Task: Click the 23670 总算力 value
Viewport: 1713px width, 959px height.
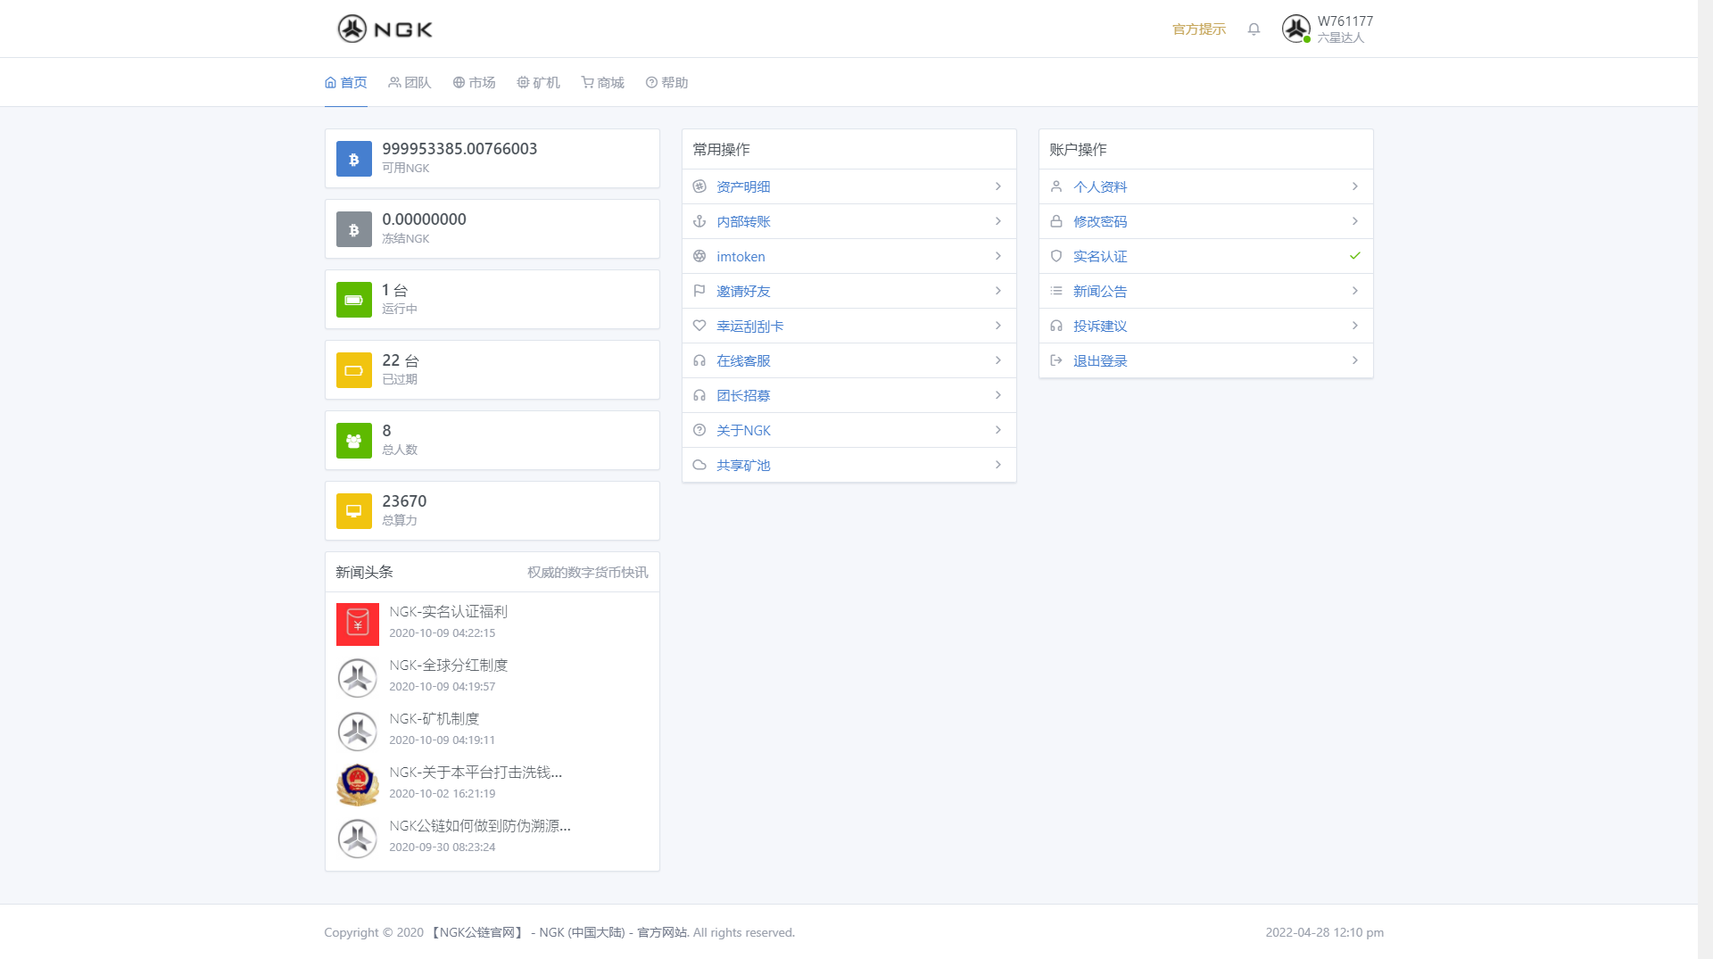Action: [404, 501]
